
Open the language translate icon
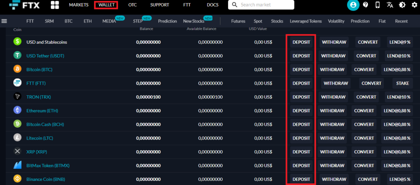pos(390,5)
